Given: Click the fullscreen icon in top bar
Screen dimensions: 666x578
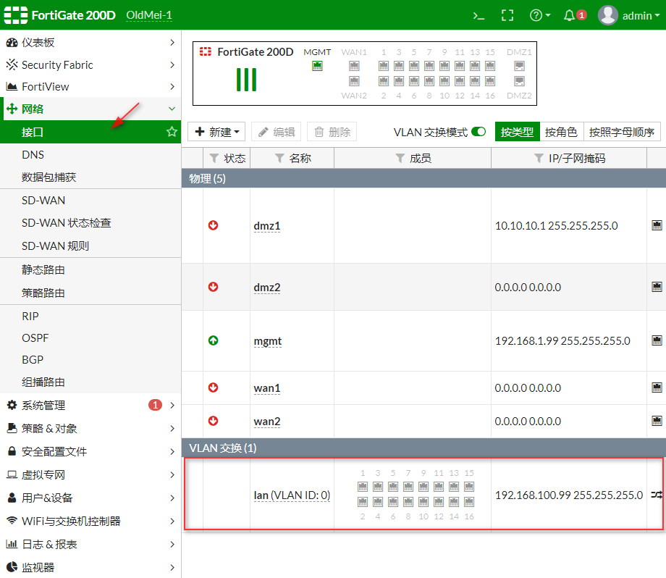Looking at the screenshot, I should pyautogui.click(x=509, y=14).
